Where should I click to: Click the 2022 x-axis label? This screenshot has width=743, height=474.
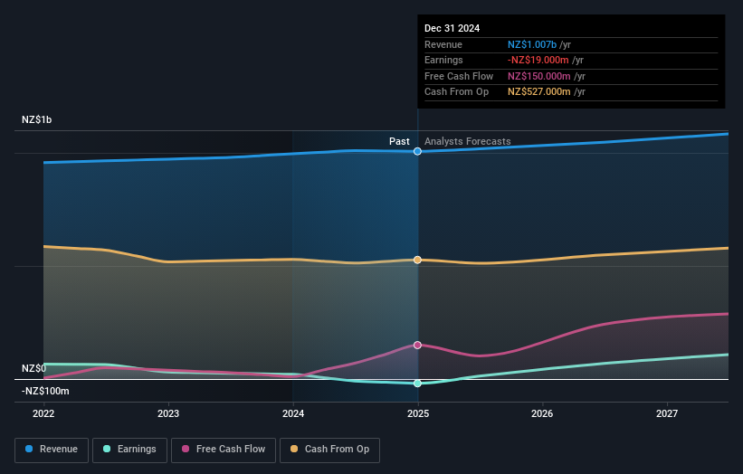(x=43, y=414)
